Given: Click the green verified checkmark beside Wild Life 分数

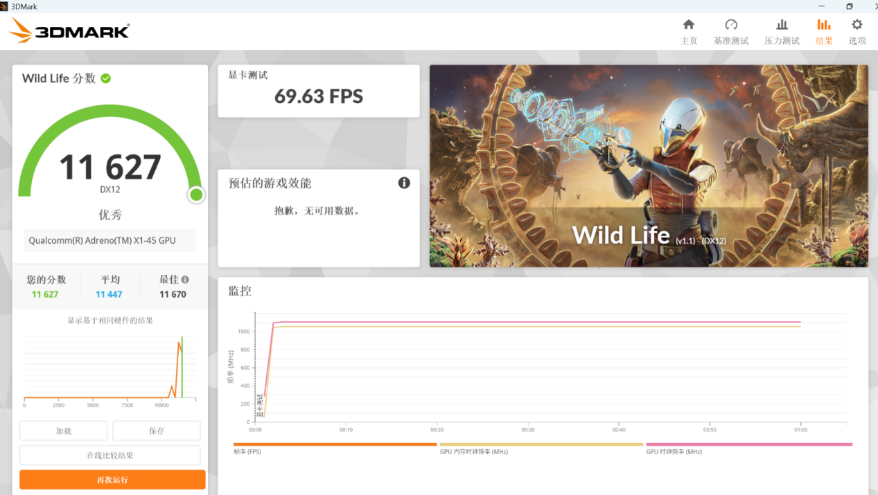Looking at the screenshot, I should 105,78.
